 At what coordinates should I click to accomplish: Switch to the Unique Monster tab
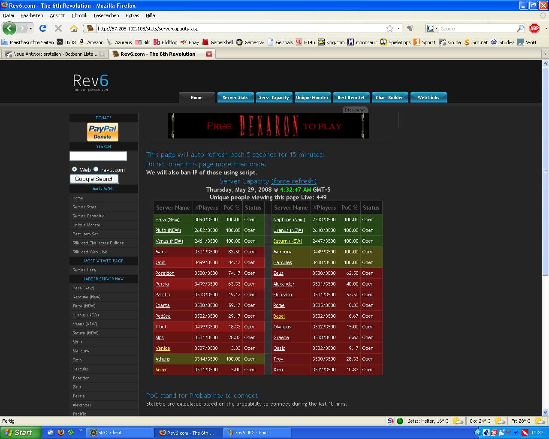(312, 97)
